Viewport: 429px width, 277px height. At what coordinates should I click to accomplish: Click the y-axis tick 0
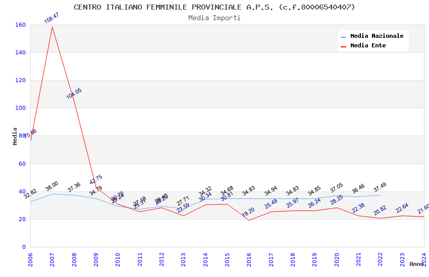[x=24, y=247]
